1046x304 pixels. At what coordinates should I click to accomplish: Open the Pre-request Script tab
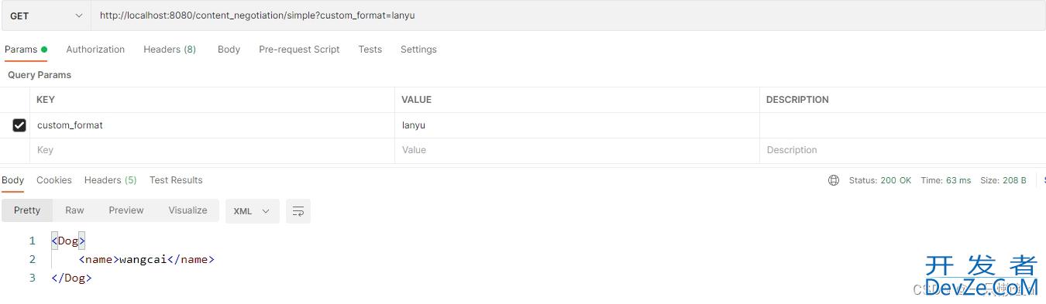[299, 50]
